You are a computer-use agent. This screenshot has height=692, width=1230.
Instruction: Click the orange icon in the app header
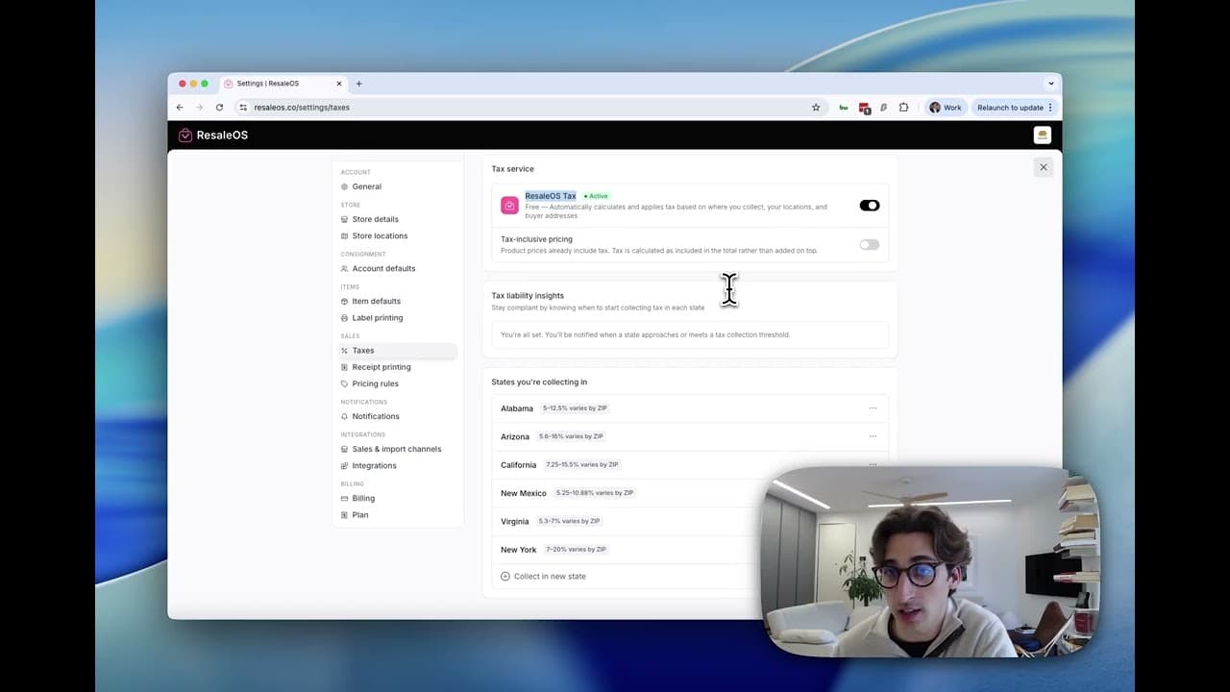tap(1042, 135)
